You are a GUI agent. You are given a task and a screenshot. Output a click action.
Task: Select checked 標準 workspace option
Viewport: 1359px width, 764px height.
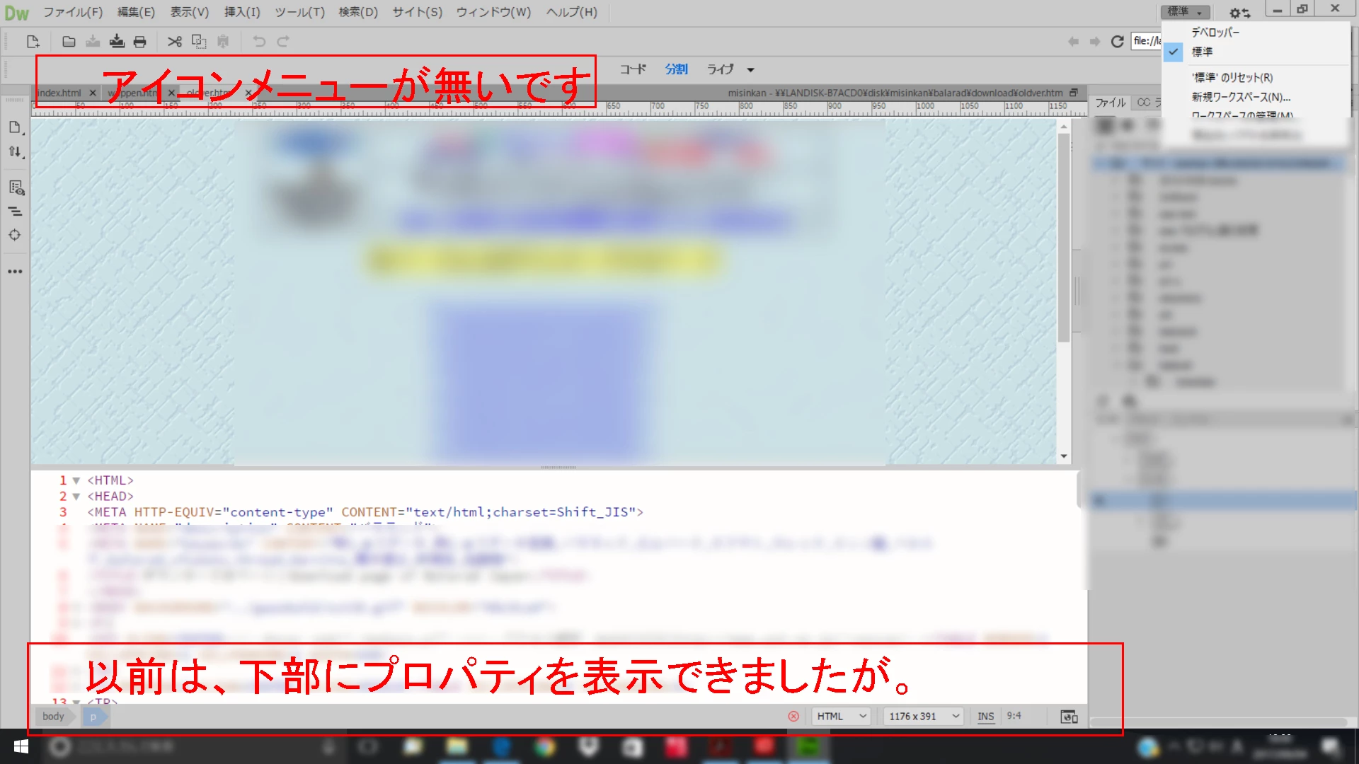point(1202,52)
